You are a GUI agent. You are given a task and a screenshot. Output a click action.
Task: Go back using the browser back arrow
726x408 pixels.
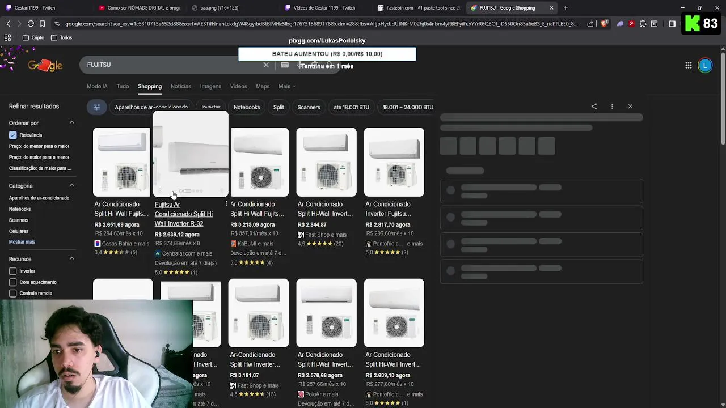click(8, 24)
